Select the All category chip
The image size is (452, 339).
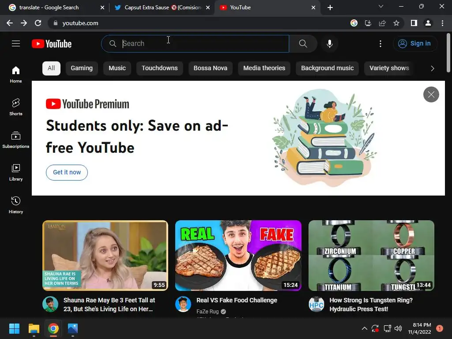point(51,68)
